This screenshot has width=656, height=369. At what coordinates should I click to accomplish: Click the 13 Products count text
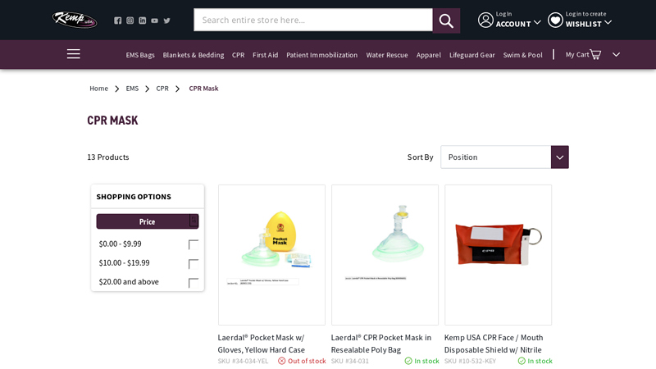(x=108, y=157)
